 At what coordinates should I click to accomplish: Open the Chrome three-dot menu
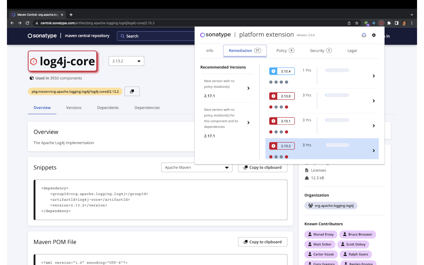click(x=412, y=23)
